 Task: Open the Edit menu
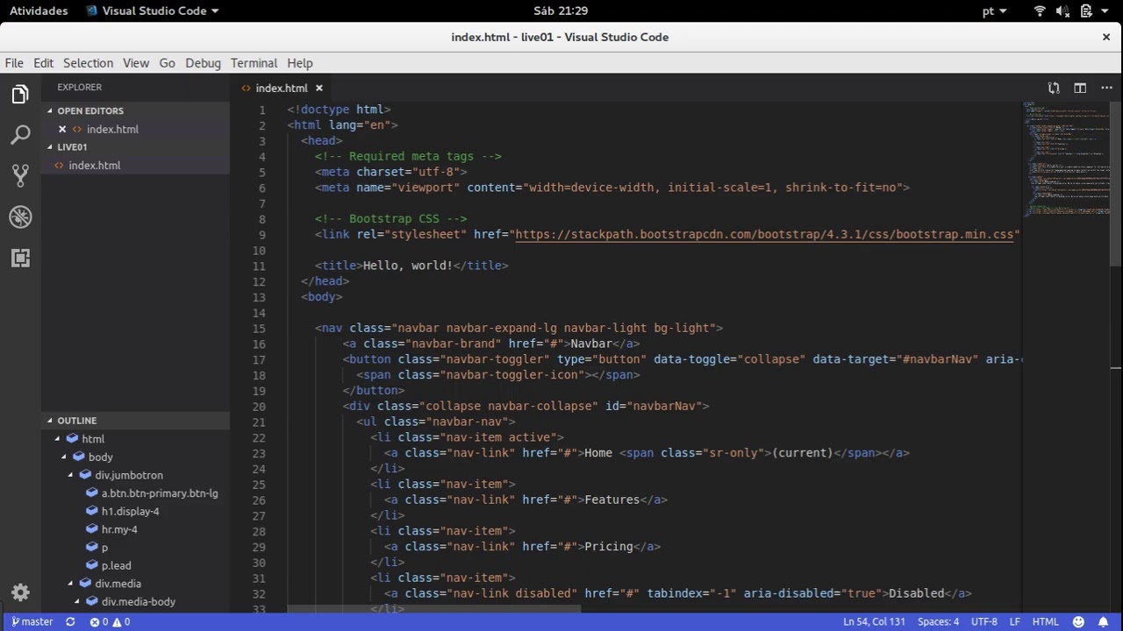click(44, 63)
